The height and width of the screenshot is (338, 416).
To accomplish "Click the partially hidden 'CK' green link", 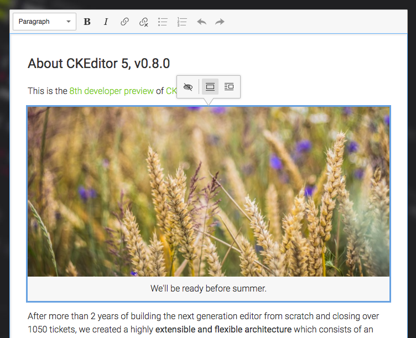I will (171, 91).
